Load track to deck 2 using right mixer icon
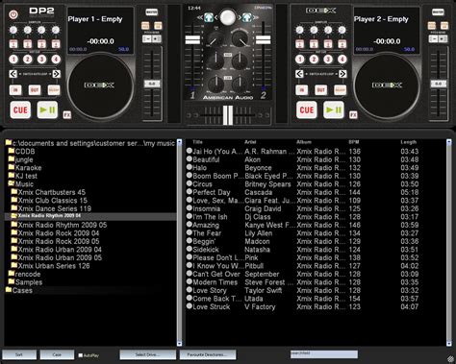Viewport: 456px width, 364px height. click(x=247, y=17)
